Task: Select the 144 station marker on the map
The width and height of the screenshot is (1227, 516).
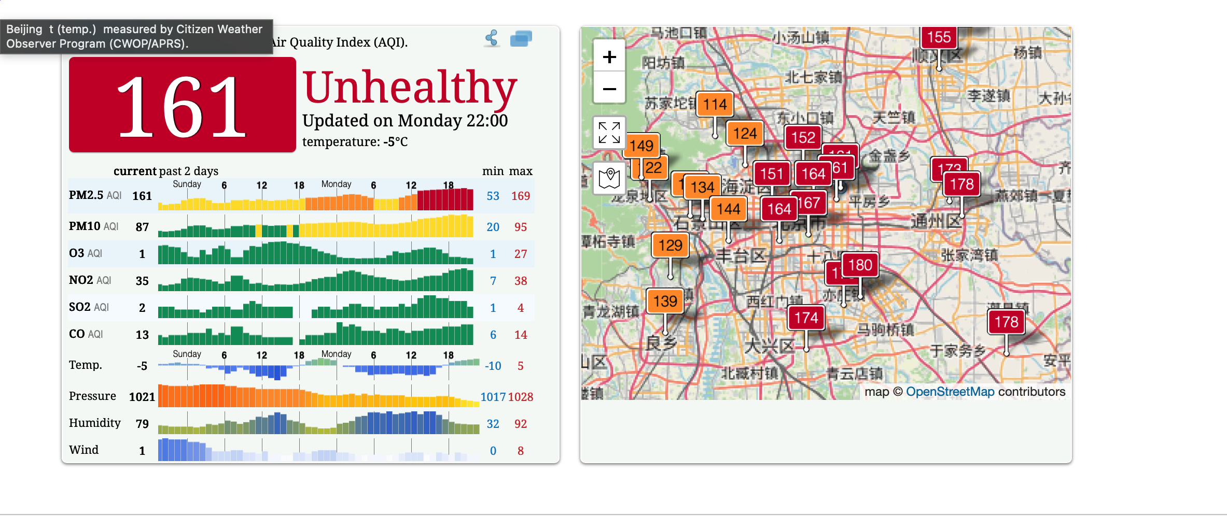Action: coord(728,209)
